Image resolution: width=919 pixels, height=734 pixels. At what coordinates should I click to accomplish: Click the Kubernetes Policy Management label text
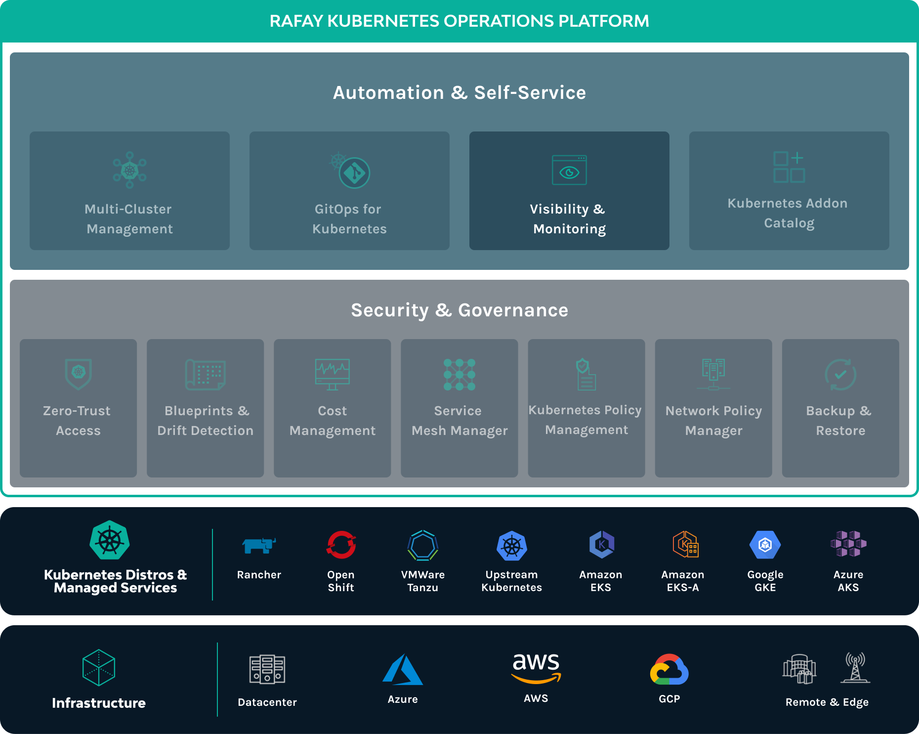pyautogui.click(x=585, y=420)
